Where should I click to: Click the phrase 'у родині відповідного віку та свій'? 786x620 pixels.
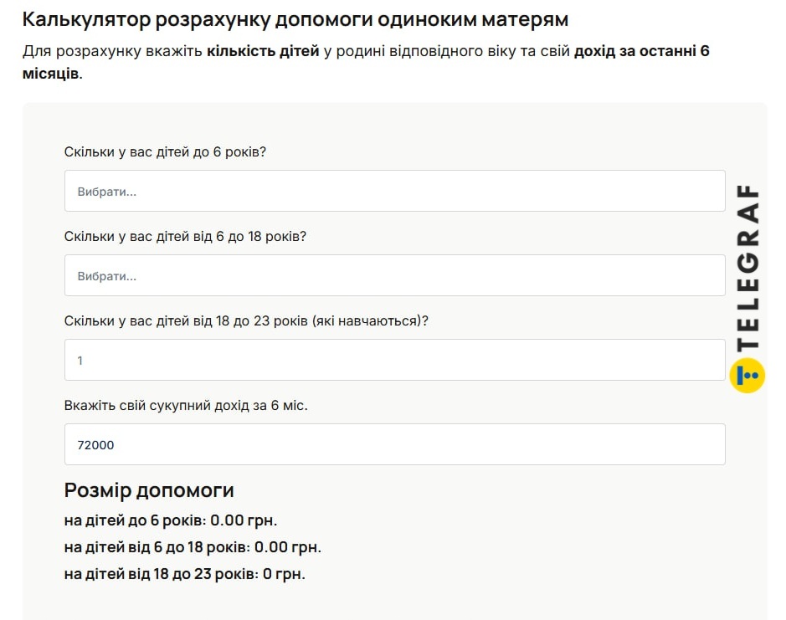[x=446, y=51]
